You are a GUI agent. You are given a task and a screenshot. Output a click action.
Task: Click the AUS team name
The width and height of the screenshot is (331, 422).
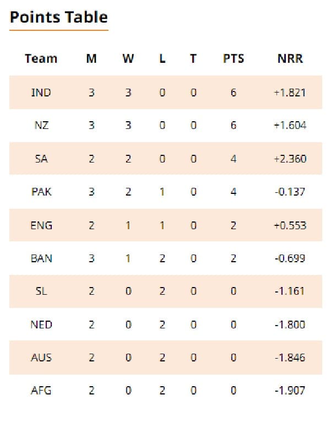click(x=41, y=358)
